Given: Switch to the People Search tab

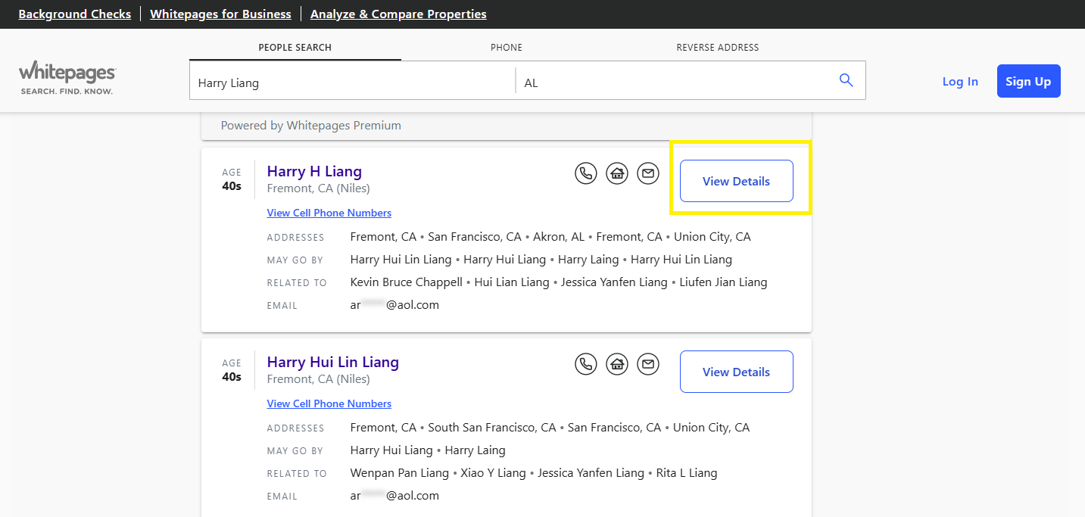Looking at the screenshot, I should pos(295,48).
